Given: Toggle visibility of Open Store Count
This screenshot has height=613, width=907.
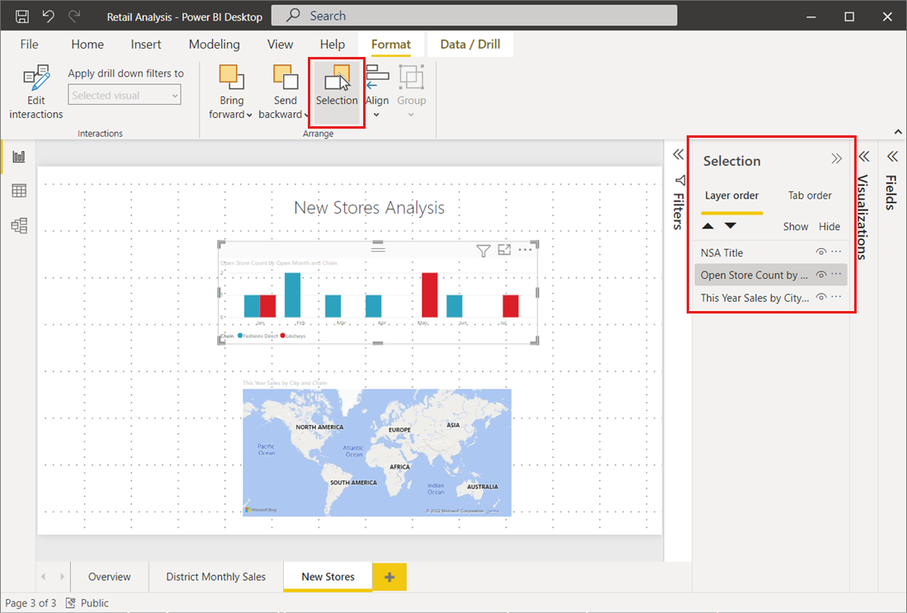Looking at the screenshot, I should [x=820, y=275].
